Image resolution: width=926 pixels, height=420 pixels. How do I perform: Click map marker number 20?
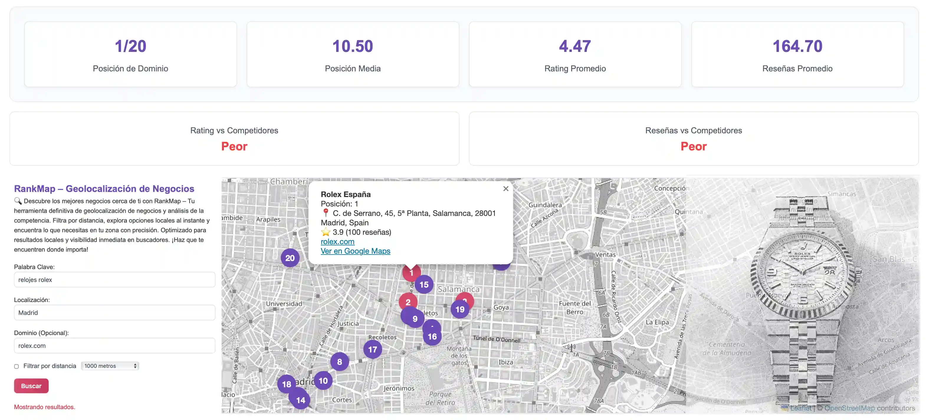click(x=290, y=258)
